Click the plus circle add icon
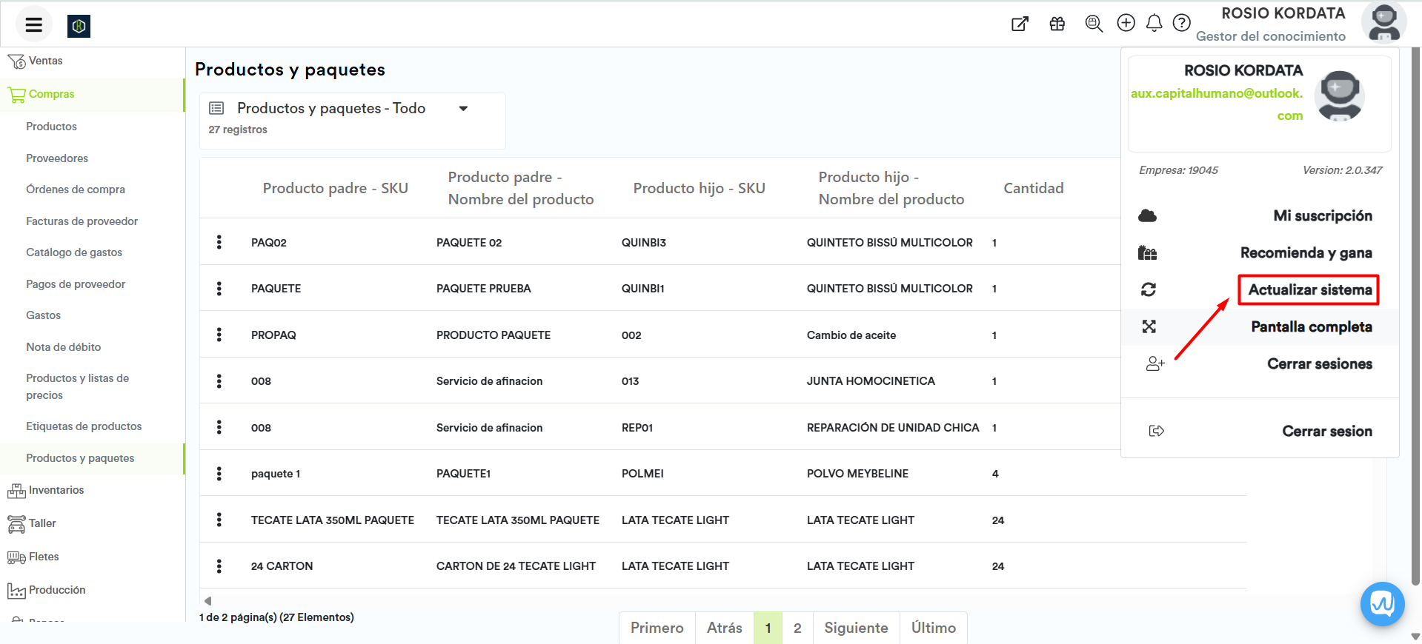The image size is (1422, 644). (x=1126, y=24)
